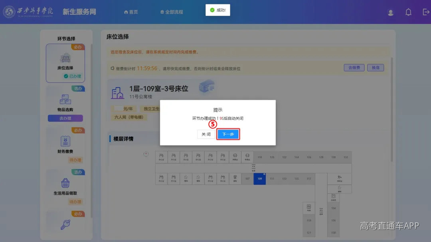Click the logout icon in header
The image size is (431, 242).
(x=426, y=12)
